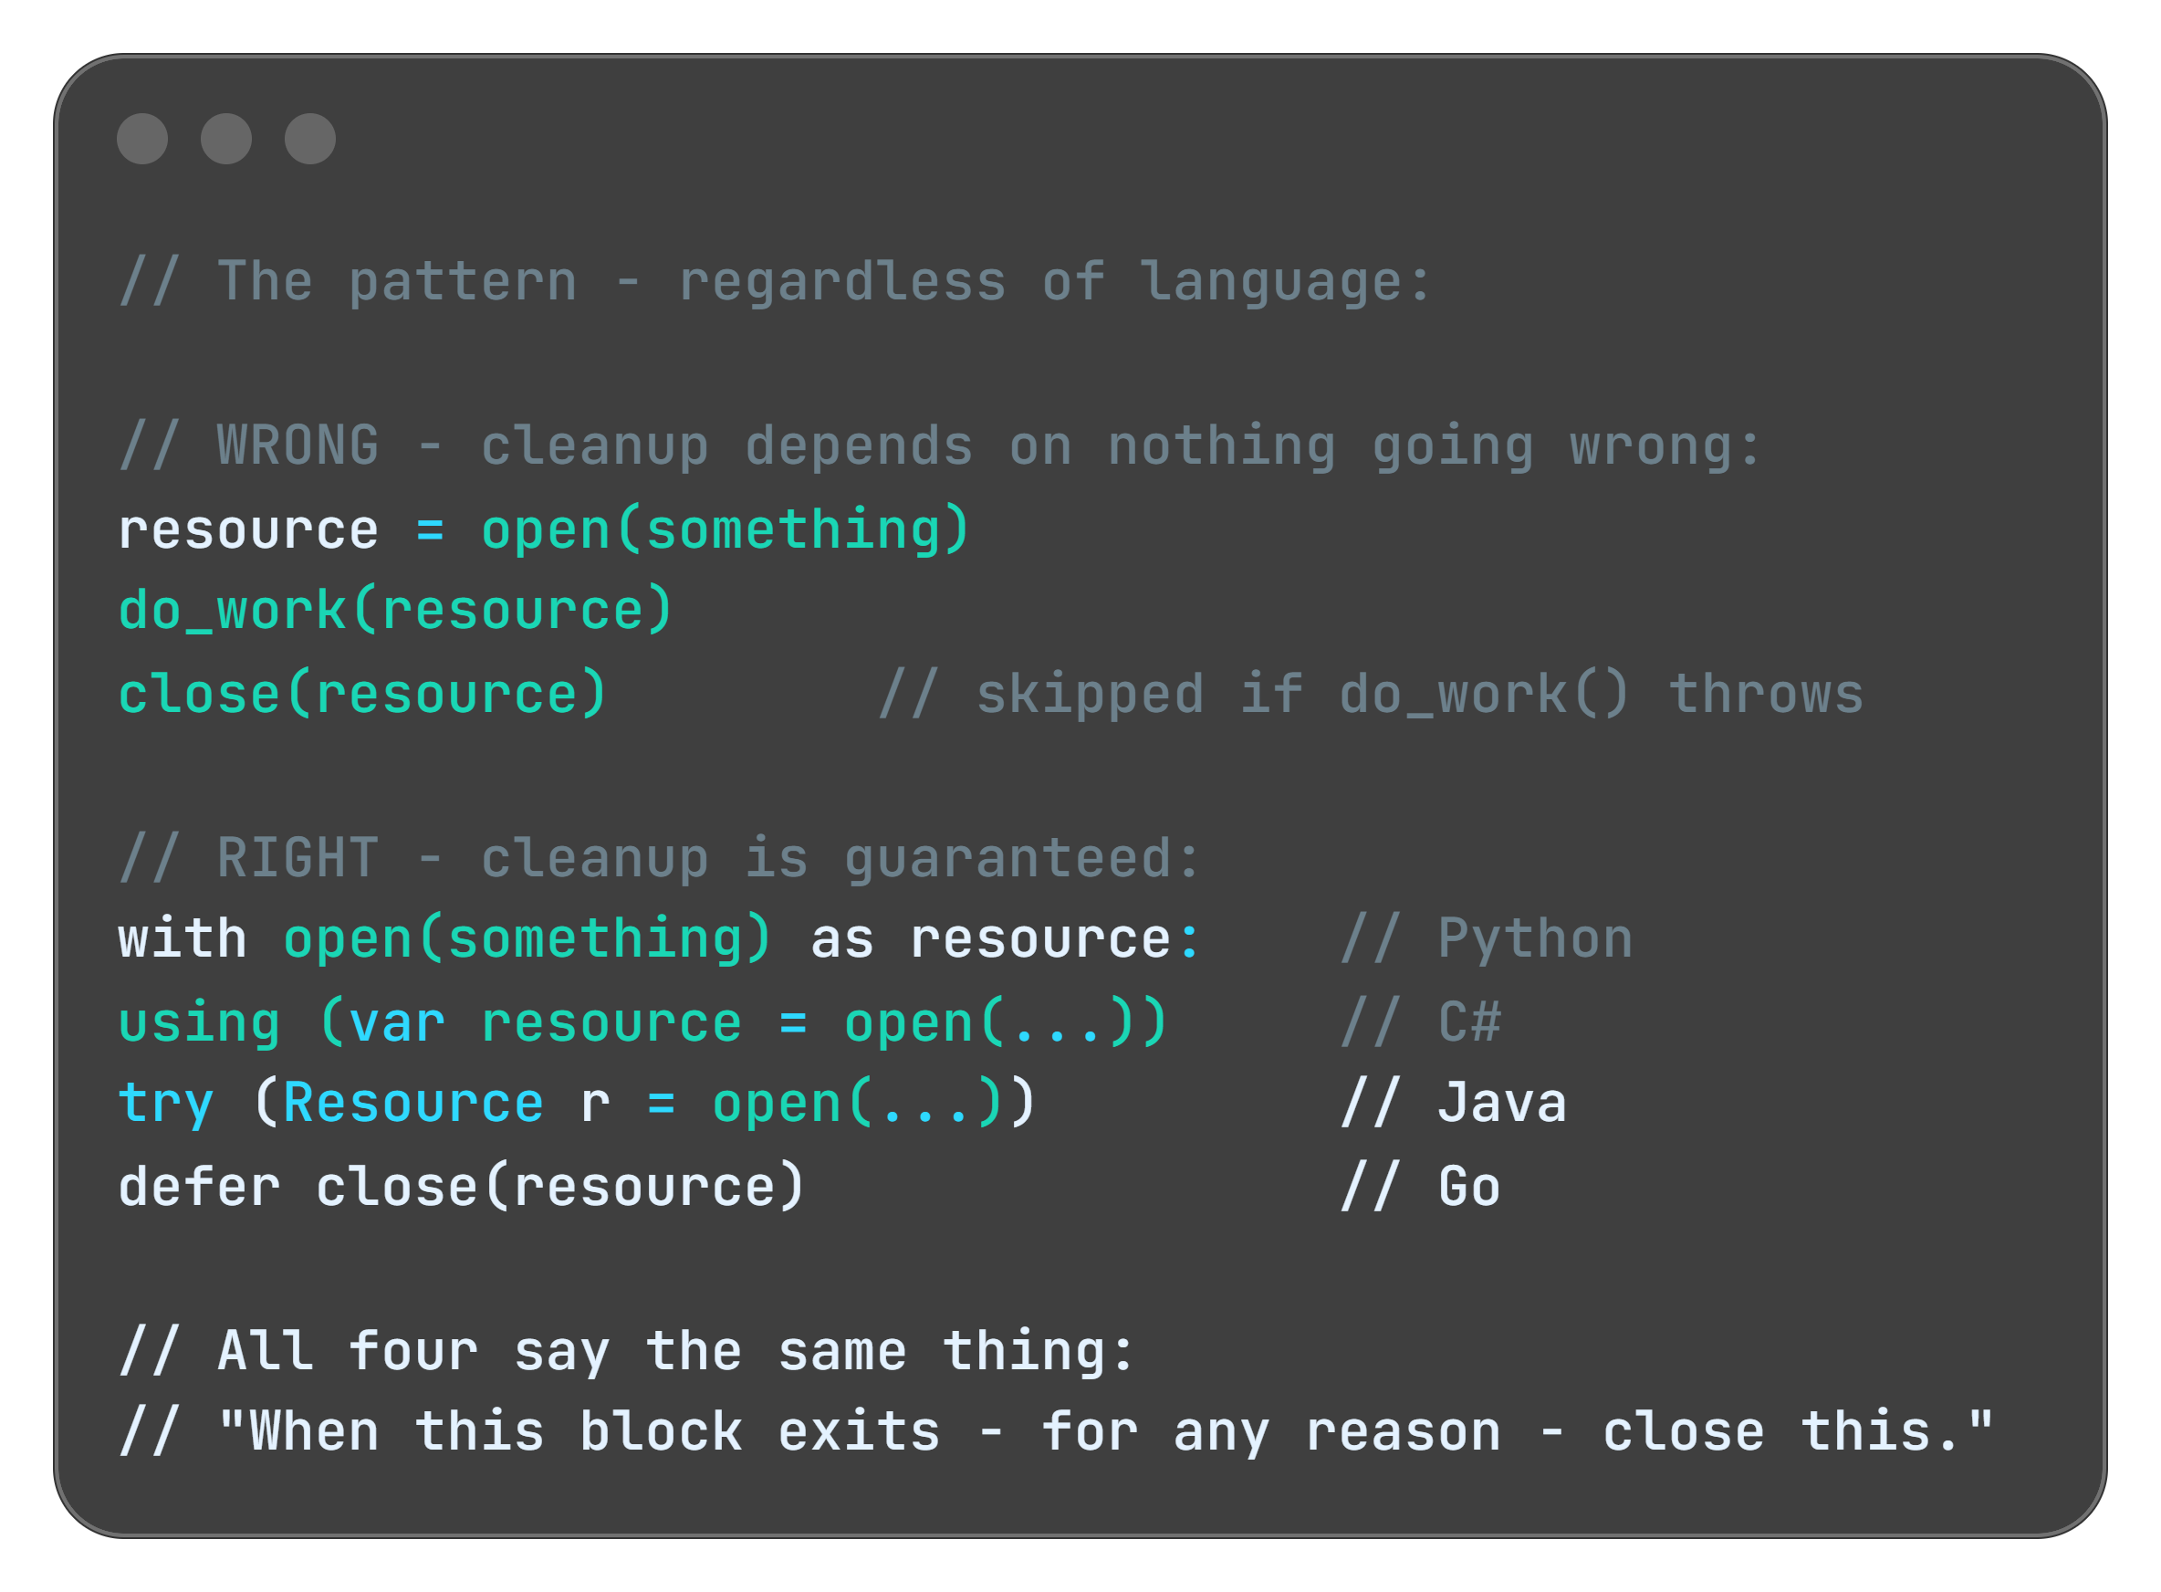This screenshot has height=1592, width=2161.
Task: Click the 'try' keyword in the Java line
Action: 166,1105
